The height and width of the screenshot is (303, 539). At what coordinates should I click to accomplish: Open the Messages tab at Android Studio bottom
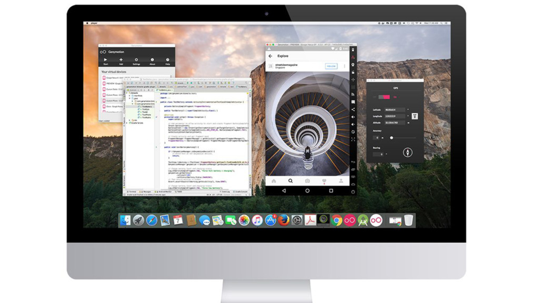pos(146,191)
